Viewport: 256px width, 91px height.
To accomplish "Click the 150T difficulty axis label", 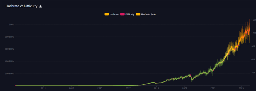I will tap(253, 20).
